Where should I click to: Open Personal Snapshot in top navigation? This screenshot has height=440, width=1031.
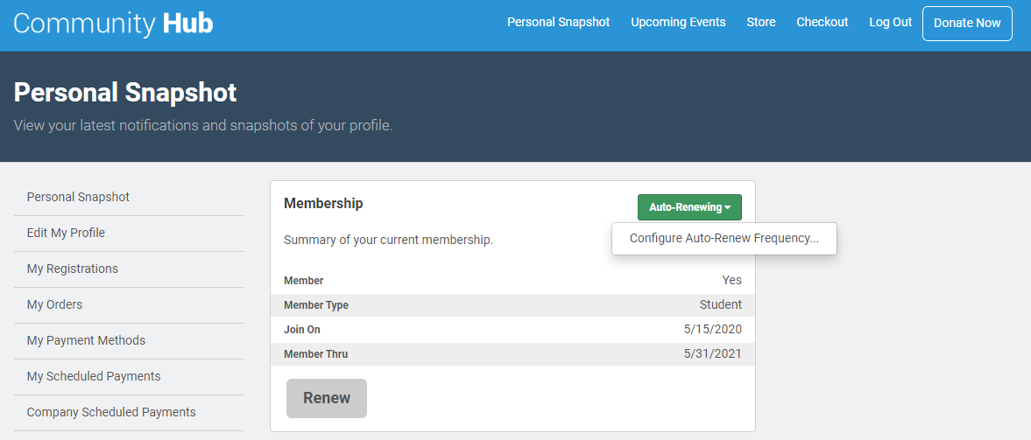tap(558, 23)
